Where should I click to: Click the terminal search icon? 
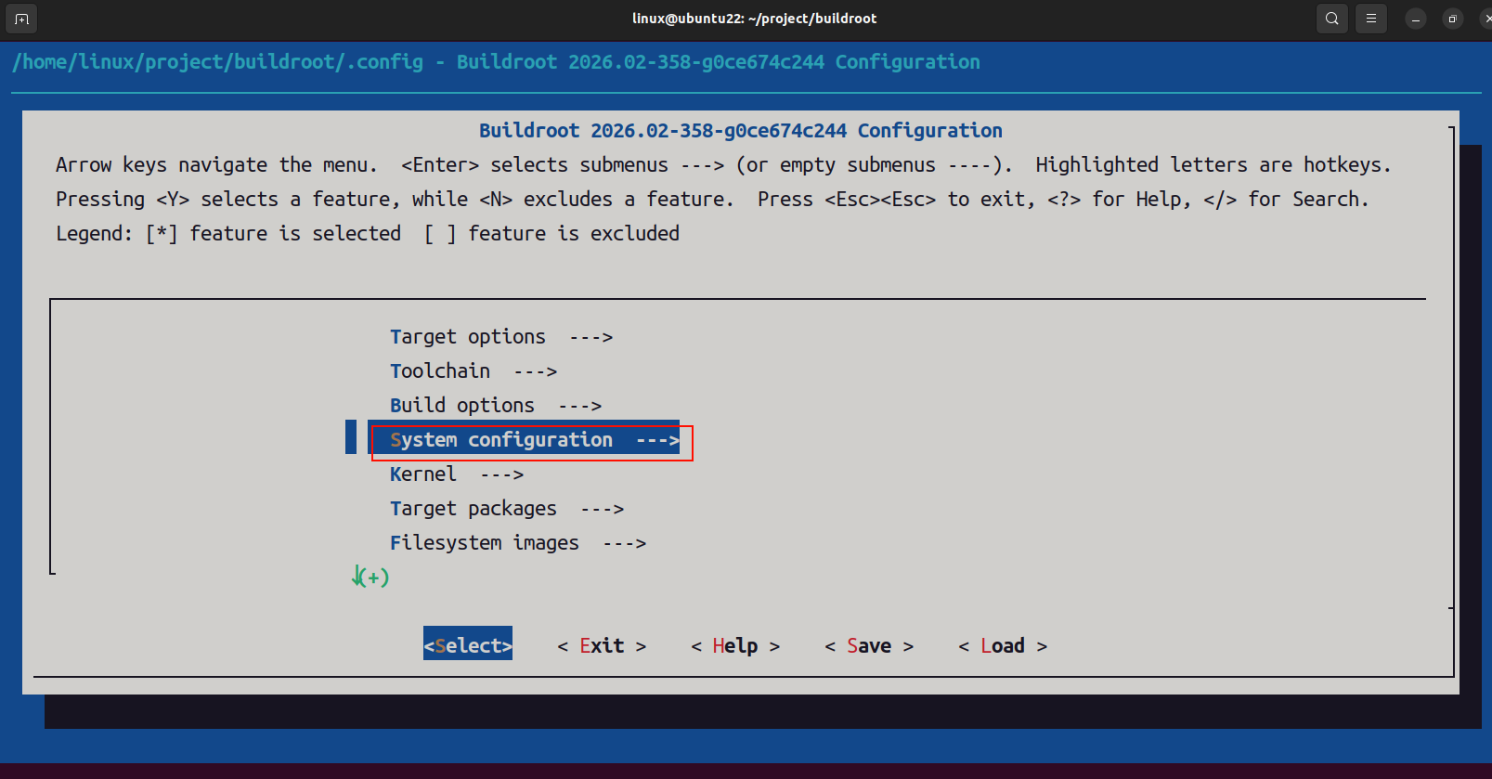(1331, 19)
